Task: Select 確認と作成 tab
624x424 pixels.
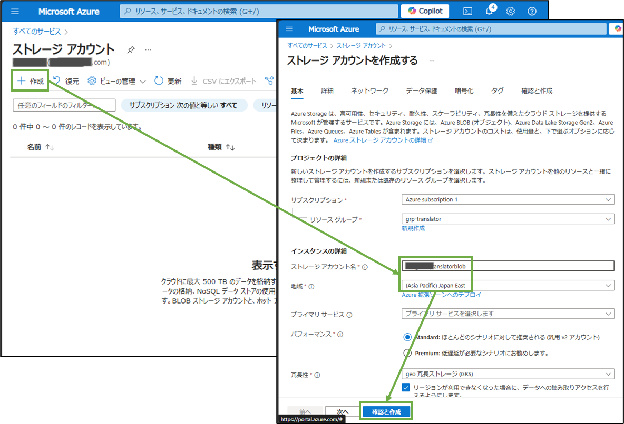Action: tap(537, 91)
